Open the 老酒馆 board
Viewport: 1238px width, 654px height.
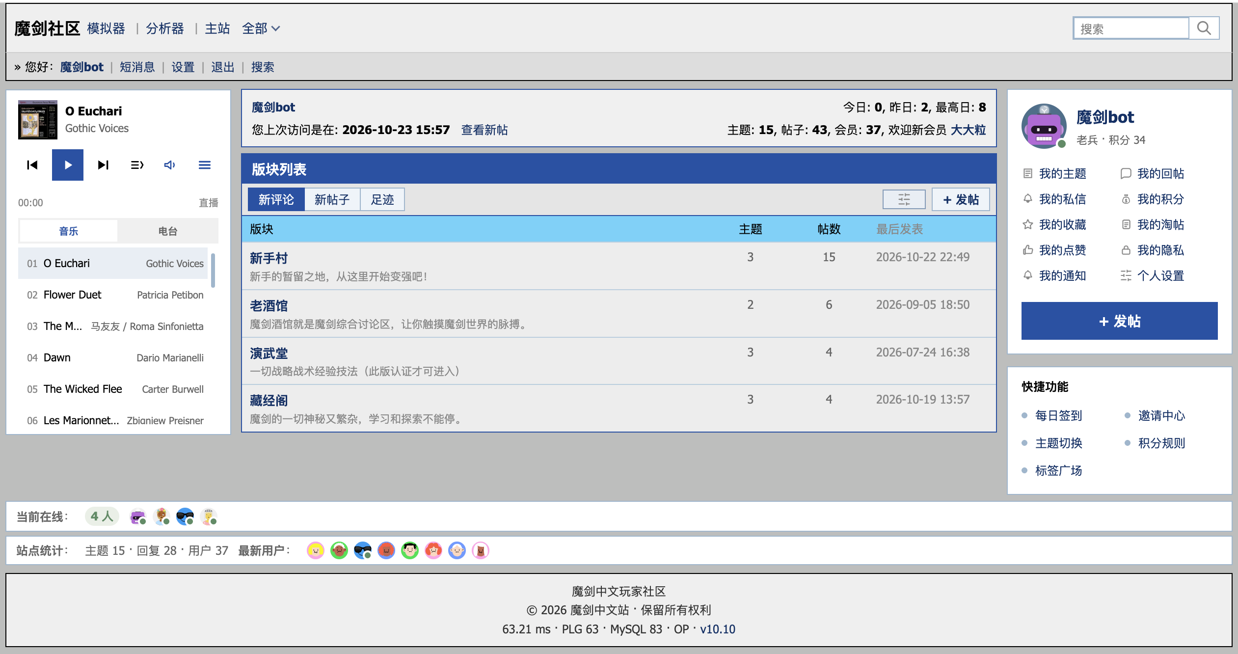[269, 306]
